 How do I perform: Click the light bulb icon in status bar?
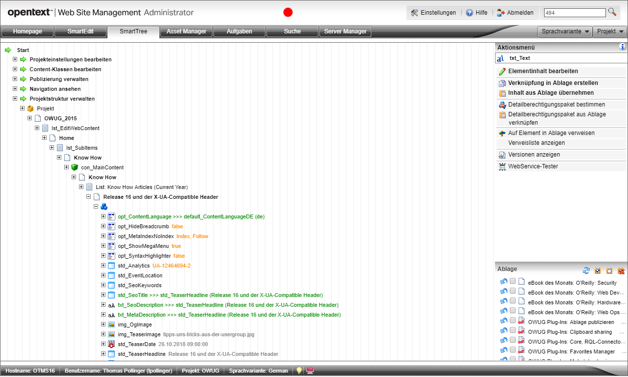(299, 371)
